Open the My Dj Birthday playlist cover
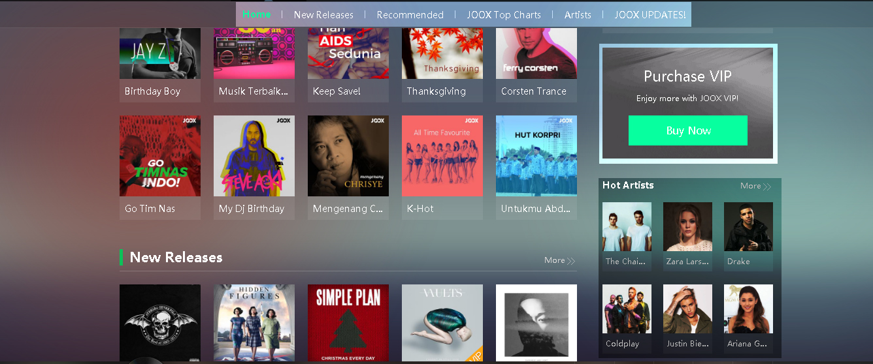873x364 pixels. click(x=254, y=156)
